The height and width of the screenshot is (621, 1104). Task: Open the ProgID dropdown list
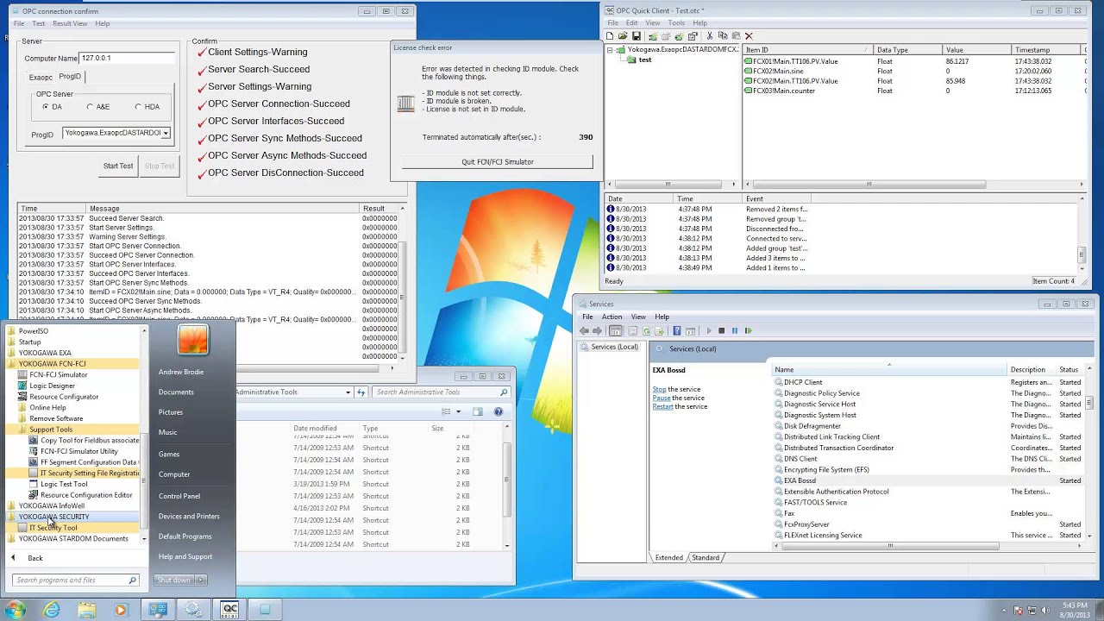coord(165,133)
